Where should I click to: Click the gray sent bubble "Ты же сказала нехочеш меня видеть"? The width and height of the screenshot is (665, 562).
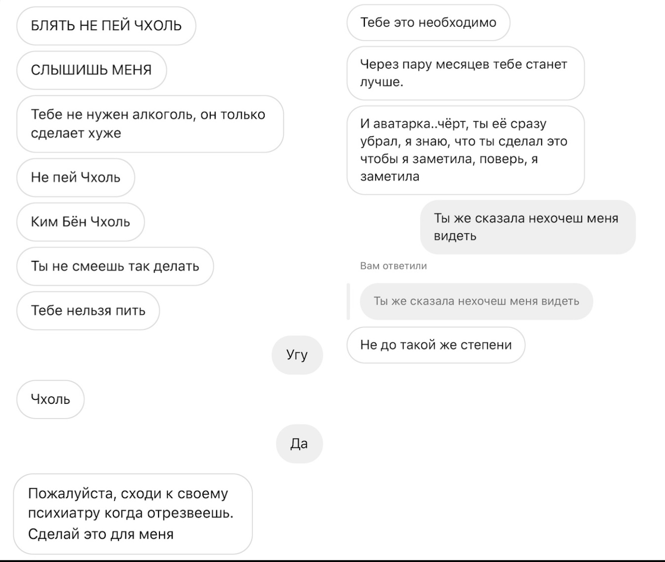pyautogui.click(x=528, y=227)
